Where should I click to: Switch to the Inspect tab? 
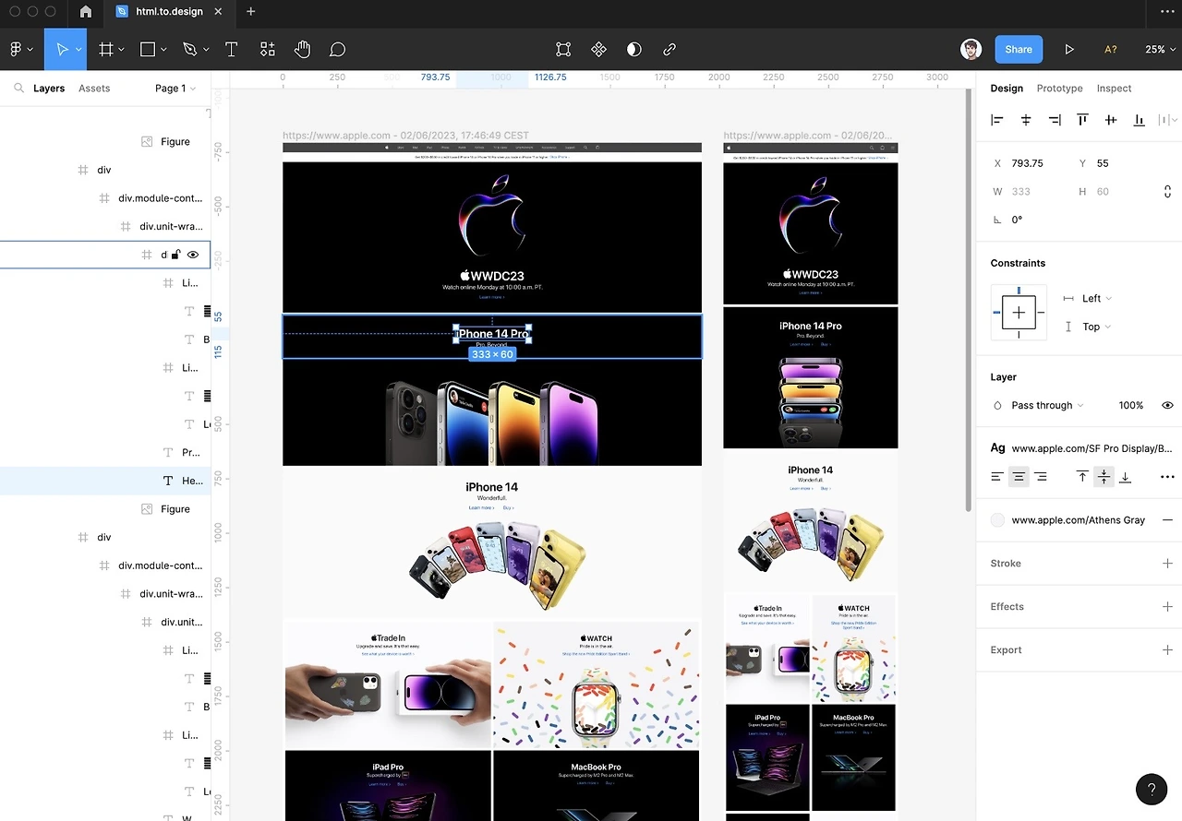pos(1114,89)
